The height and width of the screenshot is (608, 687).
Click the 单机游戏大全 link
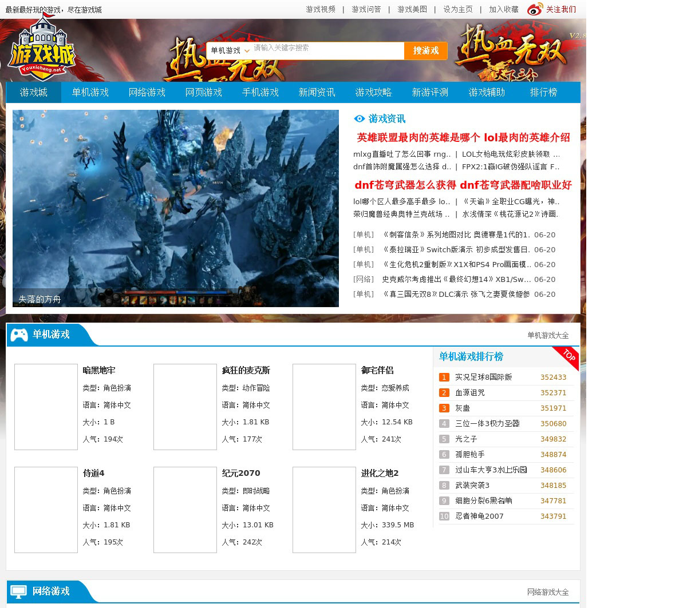(548, 335)
